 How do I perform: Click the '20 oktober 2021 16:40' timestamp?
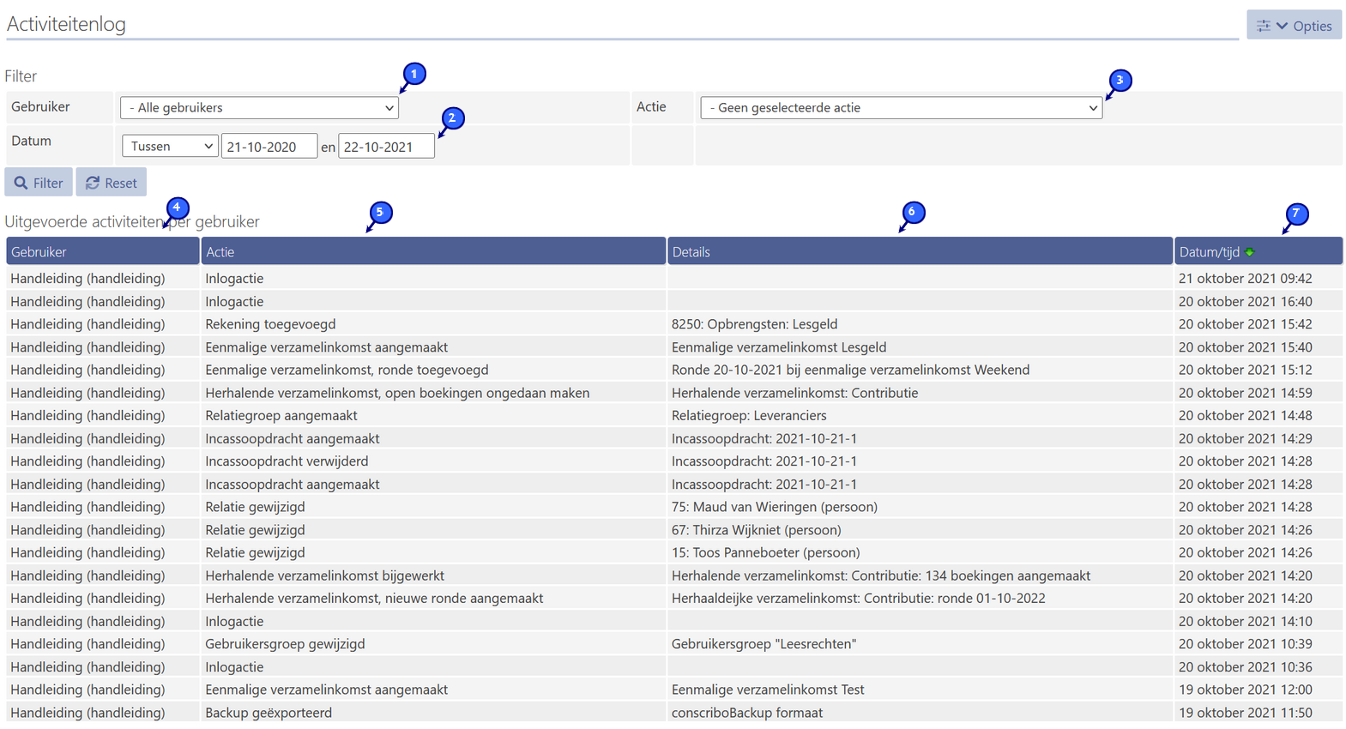1246,302
